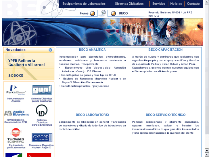Open Instrumentacion Analitica link
209x157 pixels.
(x=16, y=100)
